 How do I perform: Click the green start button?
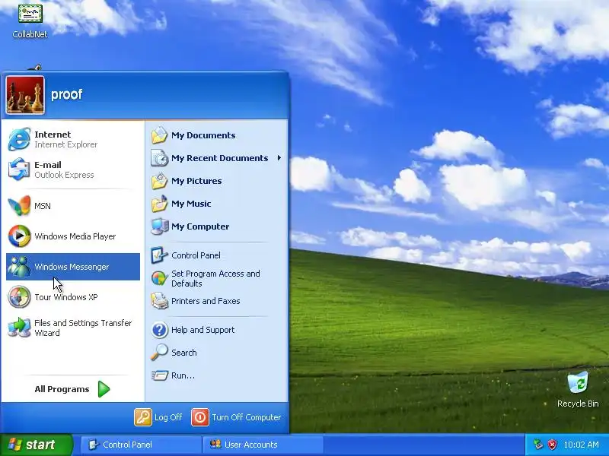point(37,445)
